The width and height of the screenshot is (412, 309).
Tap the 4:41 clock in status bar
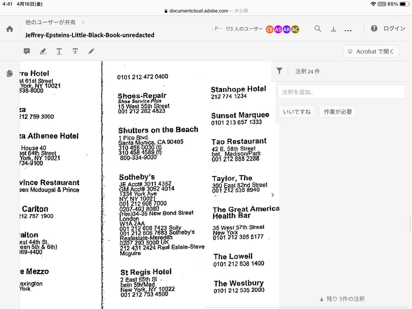click(x=7, y=4)
